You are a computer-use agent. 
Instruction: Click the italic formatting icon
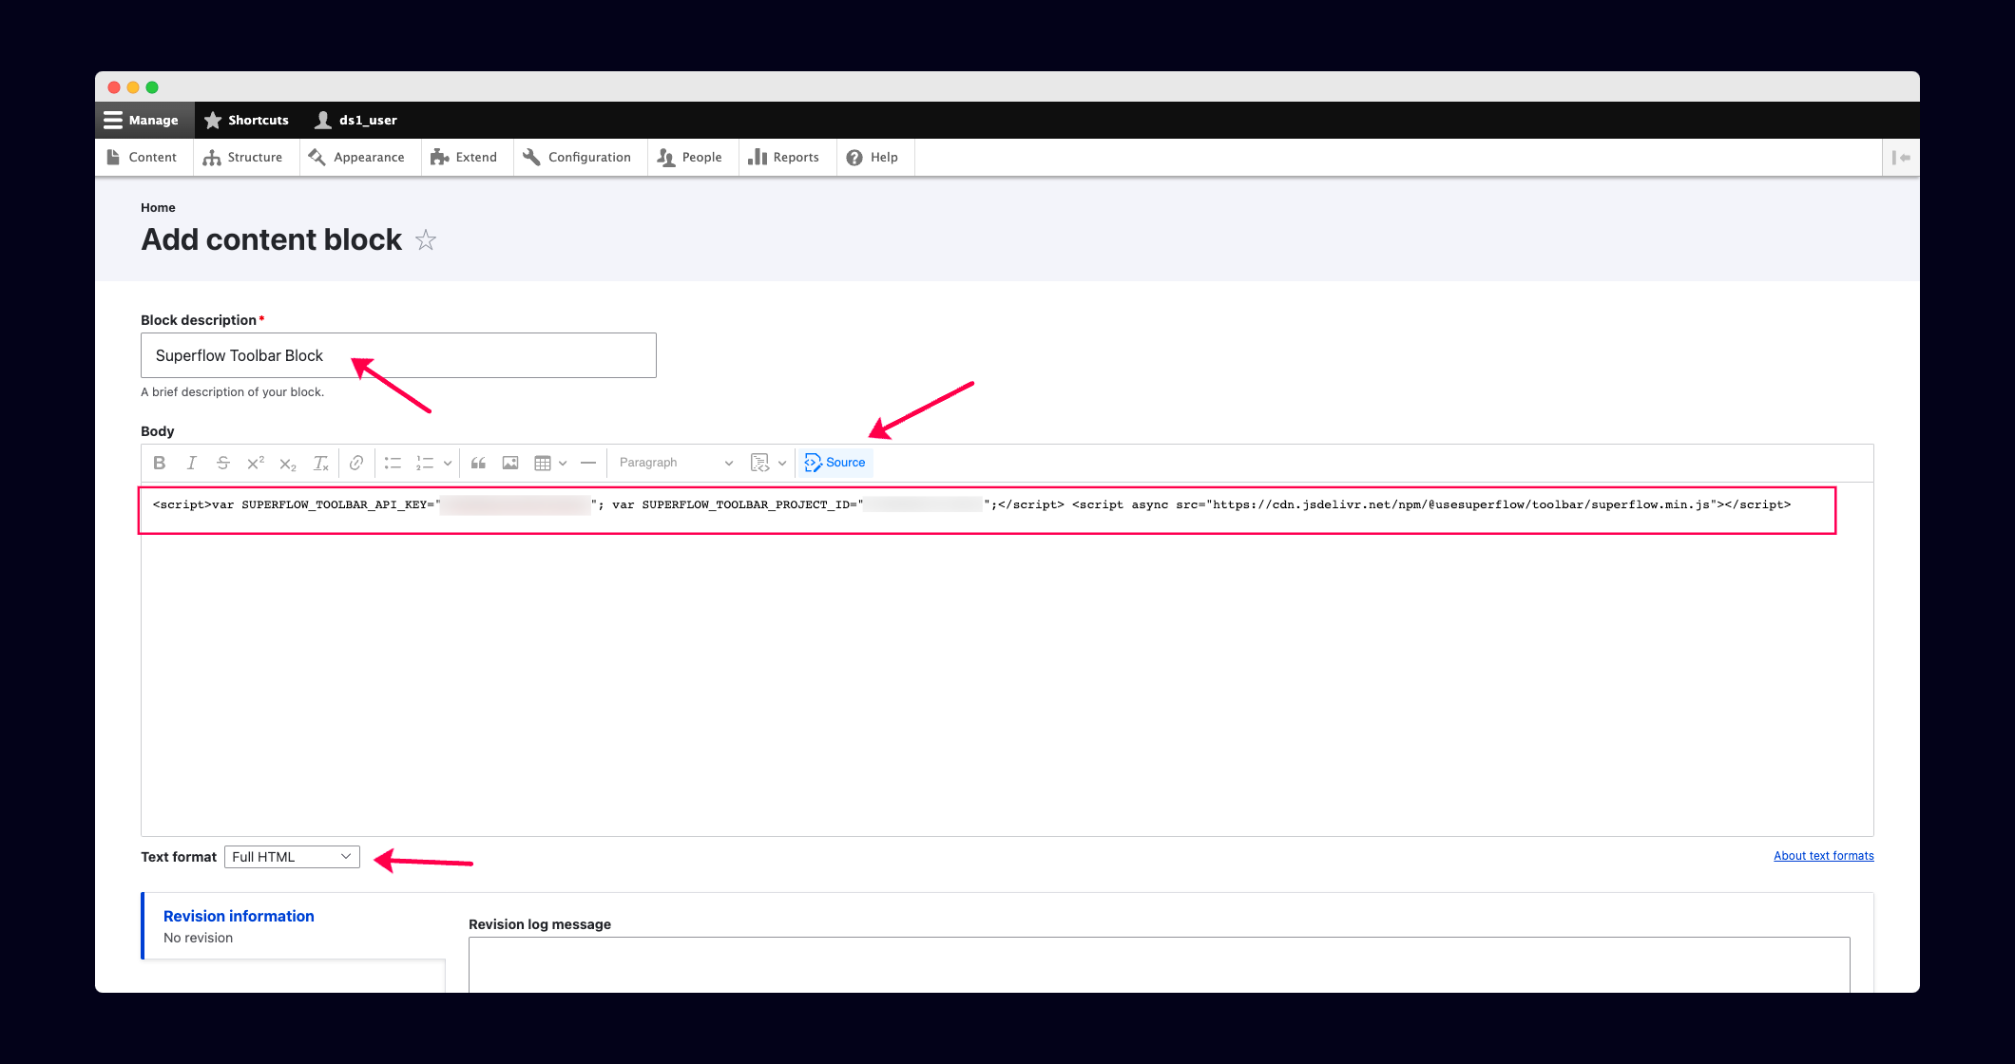click(191, 463)
